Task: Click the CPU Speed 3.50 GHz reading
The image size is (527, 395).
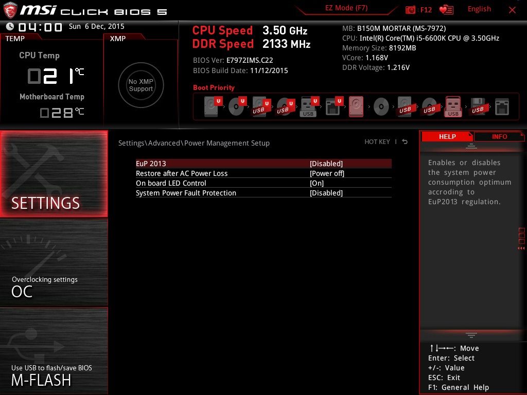Action: click(x=250, y=30)
